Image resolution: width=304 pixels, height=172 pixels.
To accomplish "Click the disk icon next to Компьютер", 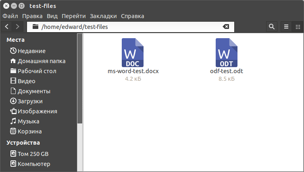I will [x=13, y=164].
